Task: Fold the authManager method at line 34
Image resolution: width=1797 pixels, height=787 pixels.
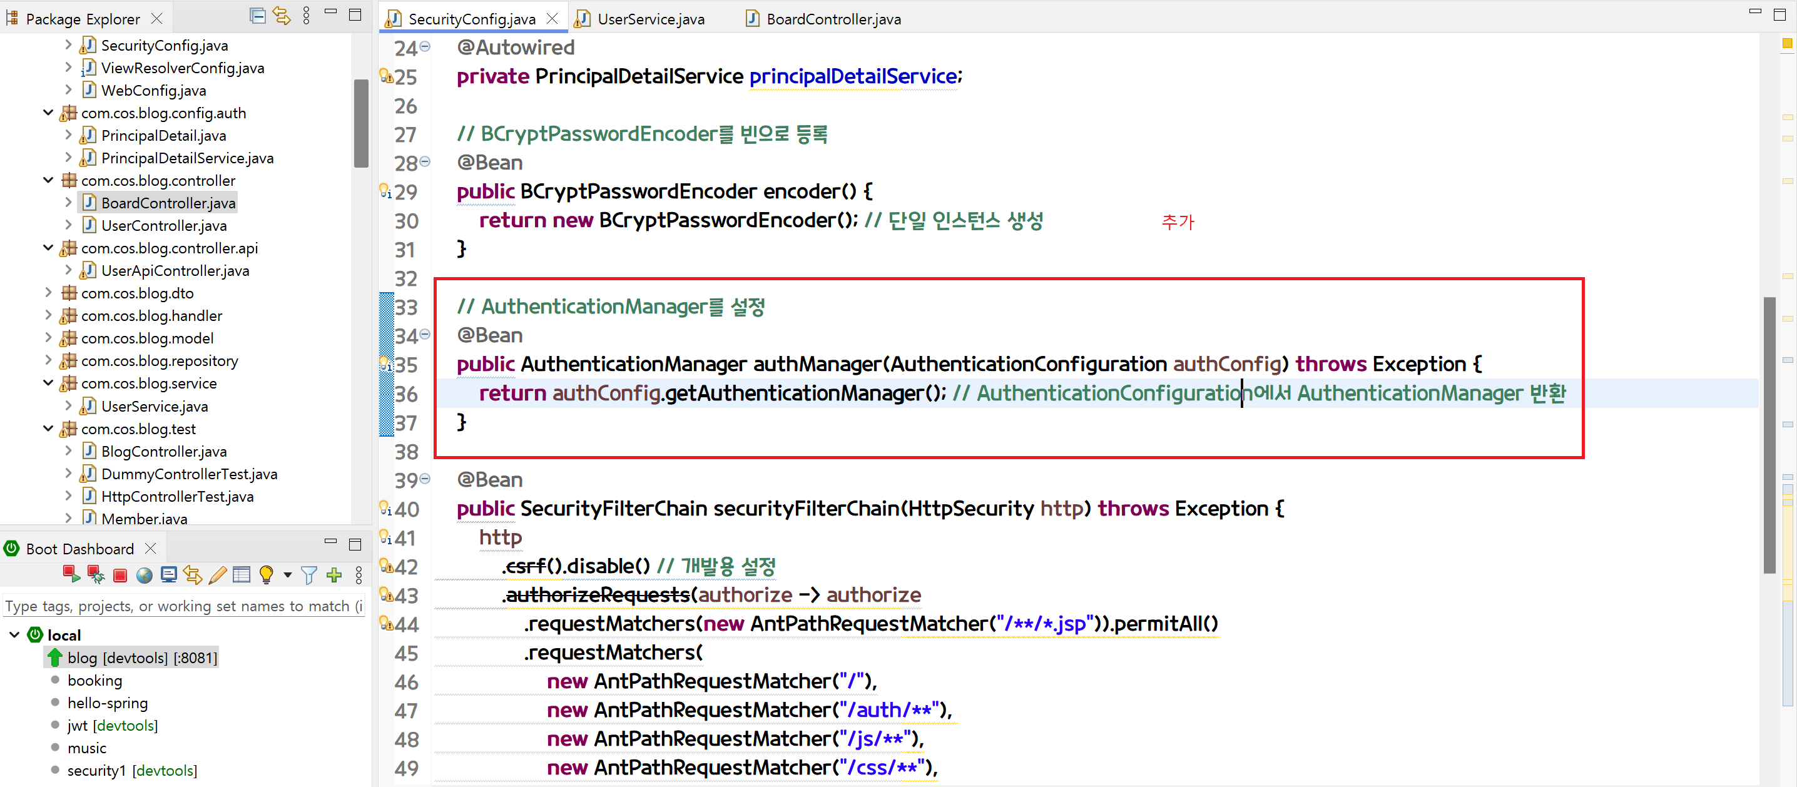Action: pos(425,335)
